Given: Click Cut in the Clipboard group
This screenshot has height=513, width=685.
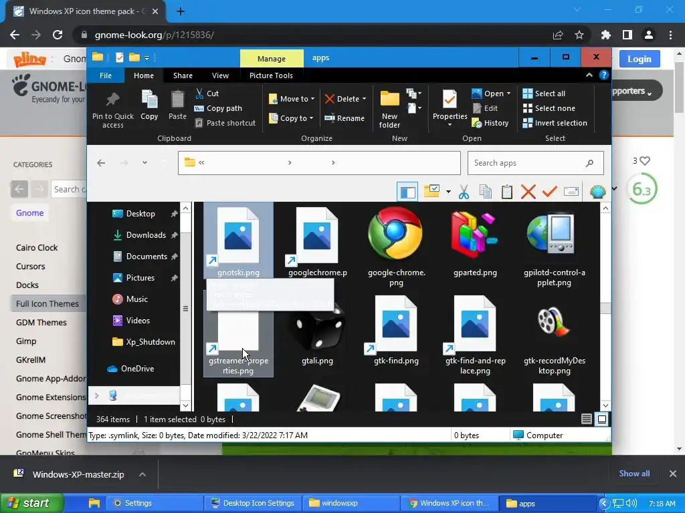Looking at the screenshot, I should point(207,94).
